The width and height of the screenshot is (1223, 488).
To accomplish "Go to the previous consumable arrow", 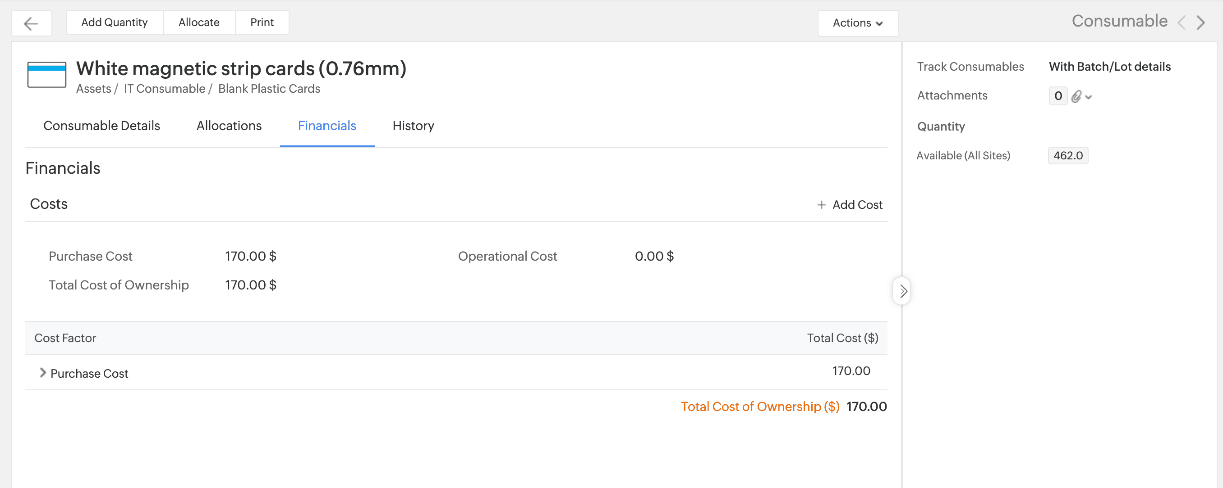I will pyautogui.click(x=1182, y=22).
